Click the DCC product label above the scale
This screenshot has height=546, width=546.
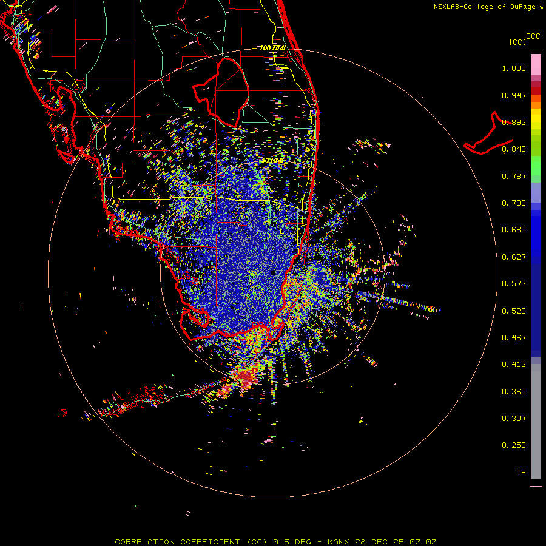(533, 36)
